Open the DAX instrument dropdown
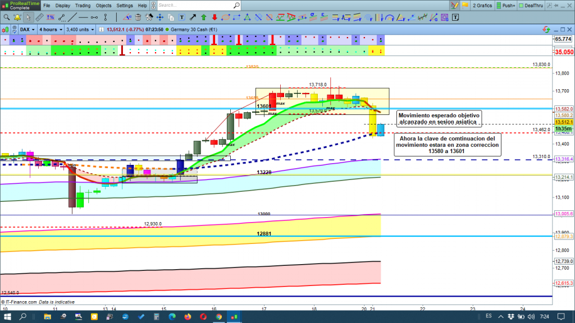575x323 pixels. 27,29
